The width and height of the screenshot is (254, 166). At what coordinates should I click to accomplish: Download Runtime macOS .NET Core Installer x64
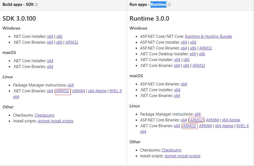pos(177,90)
